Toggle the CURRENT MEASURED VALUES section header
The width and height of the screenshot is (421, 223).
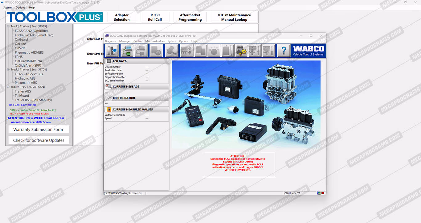tap(137, 109)
